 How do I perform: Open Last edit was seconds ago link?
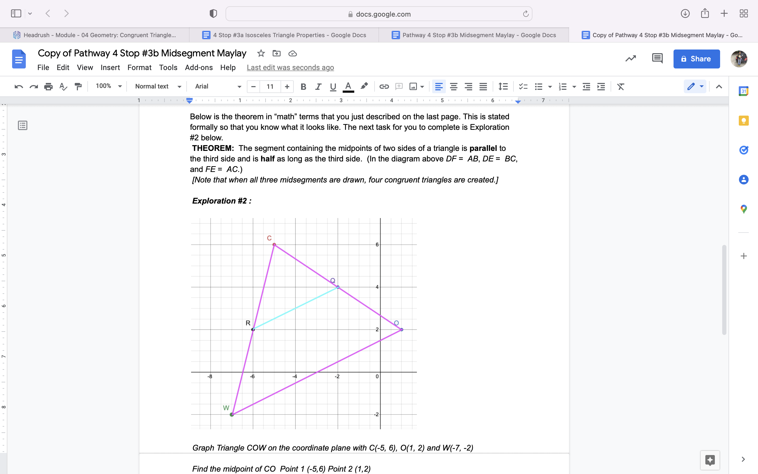pyautogui.click(x=290, y=67)
